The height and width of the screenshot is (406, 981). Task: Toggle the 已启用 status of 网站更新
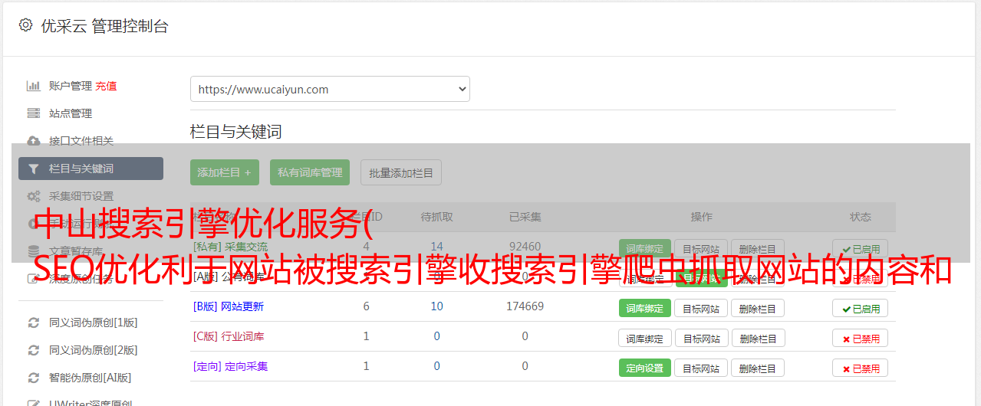[861, 308]
